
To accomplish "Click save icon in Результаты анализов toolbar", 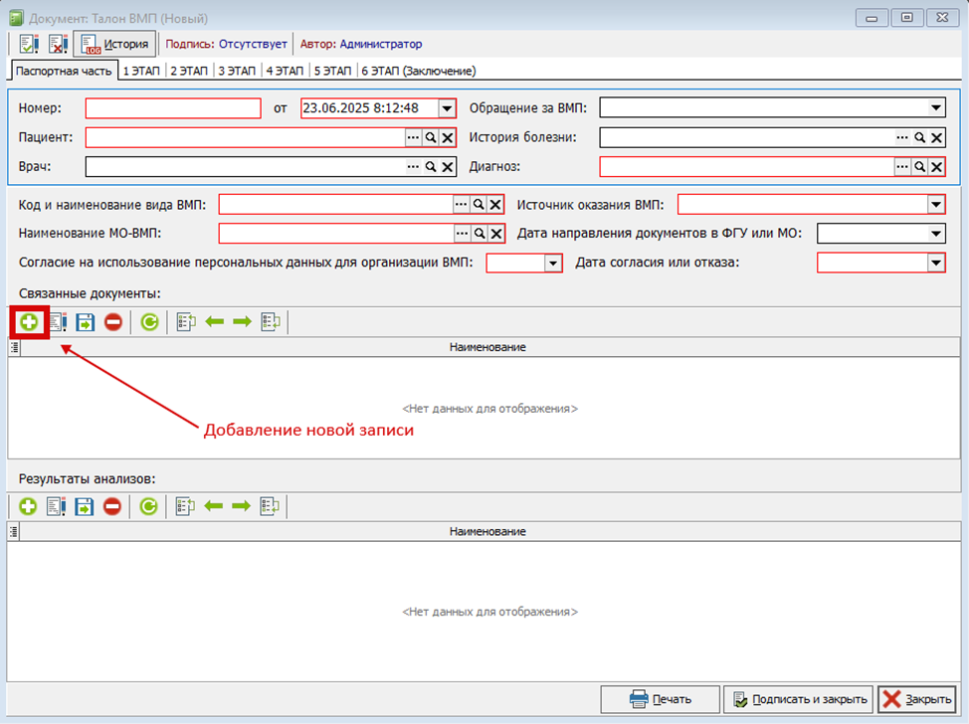I will [x=86, y=506].
